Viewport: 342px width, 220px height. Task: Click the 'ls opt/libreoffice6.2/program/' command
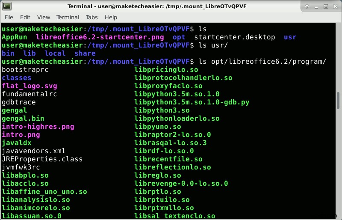262,61
